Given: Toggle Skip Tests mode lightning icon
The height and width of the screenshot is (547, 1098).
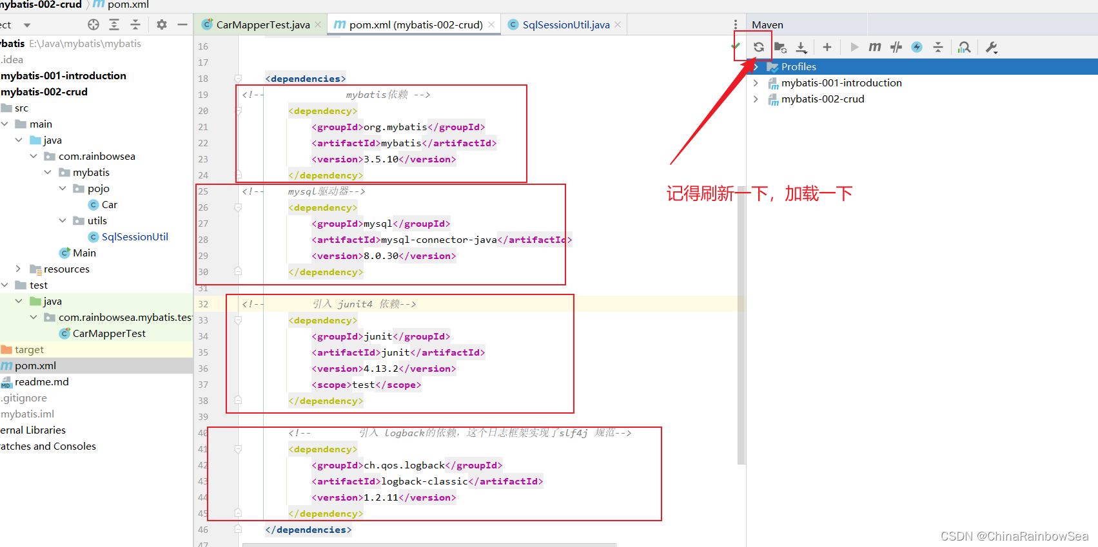Looking at the screenshot, I should coord(917,47).
